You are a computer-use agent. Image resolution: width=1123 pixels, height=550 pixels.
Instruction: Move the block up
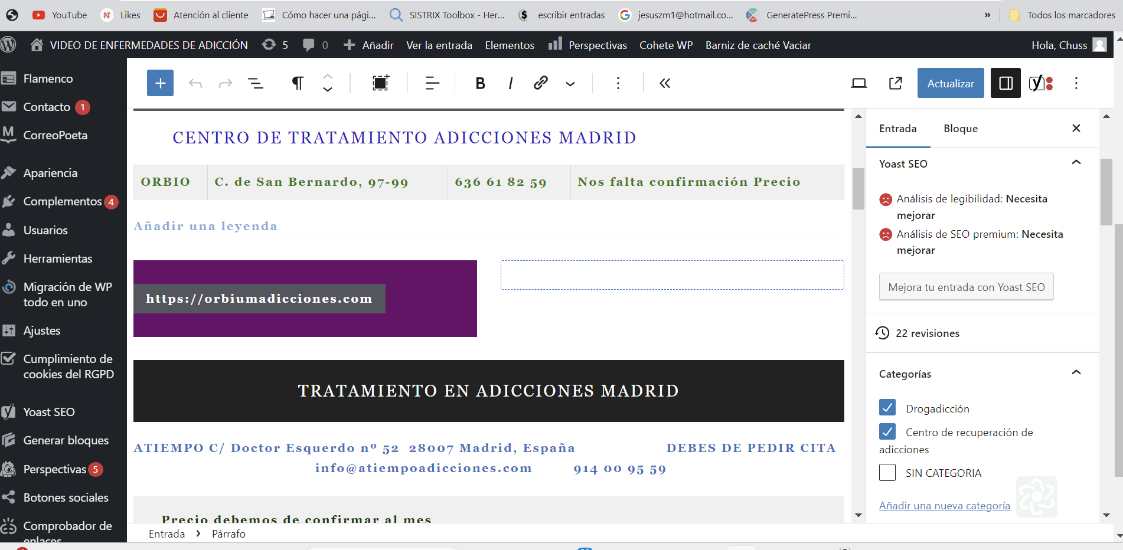(x=328, y=77)
